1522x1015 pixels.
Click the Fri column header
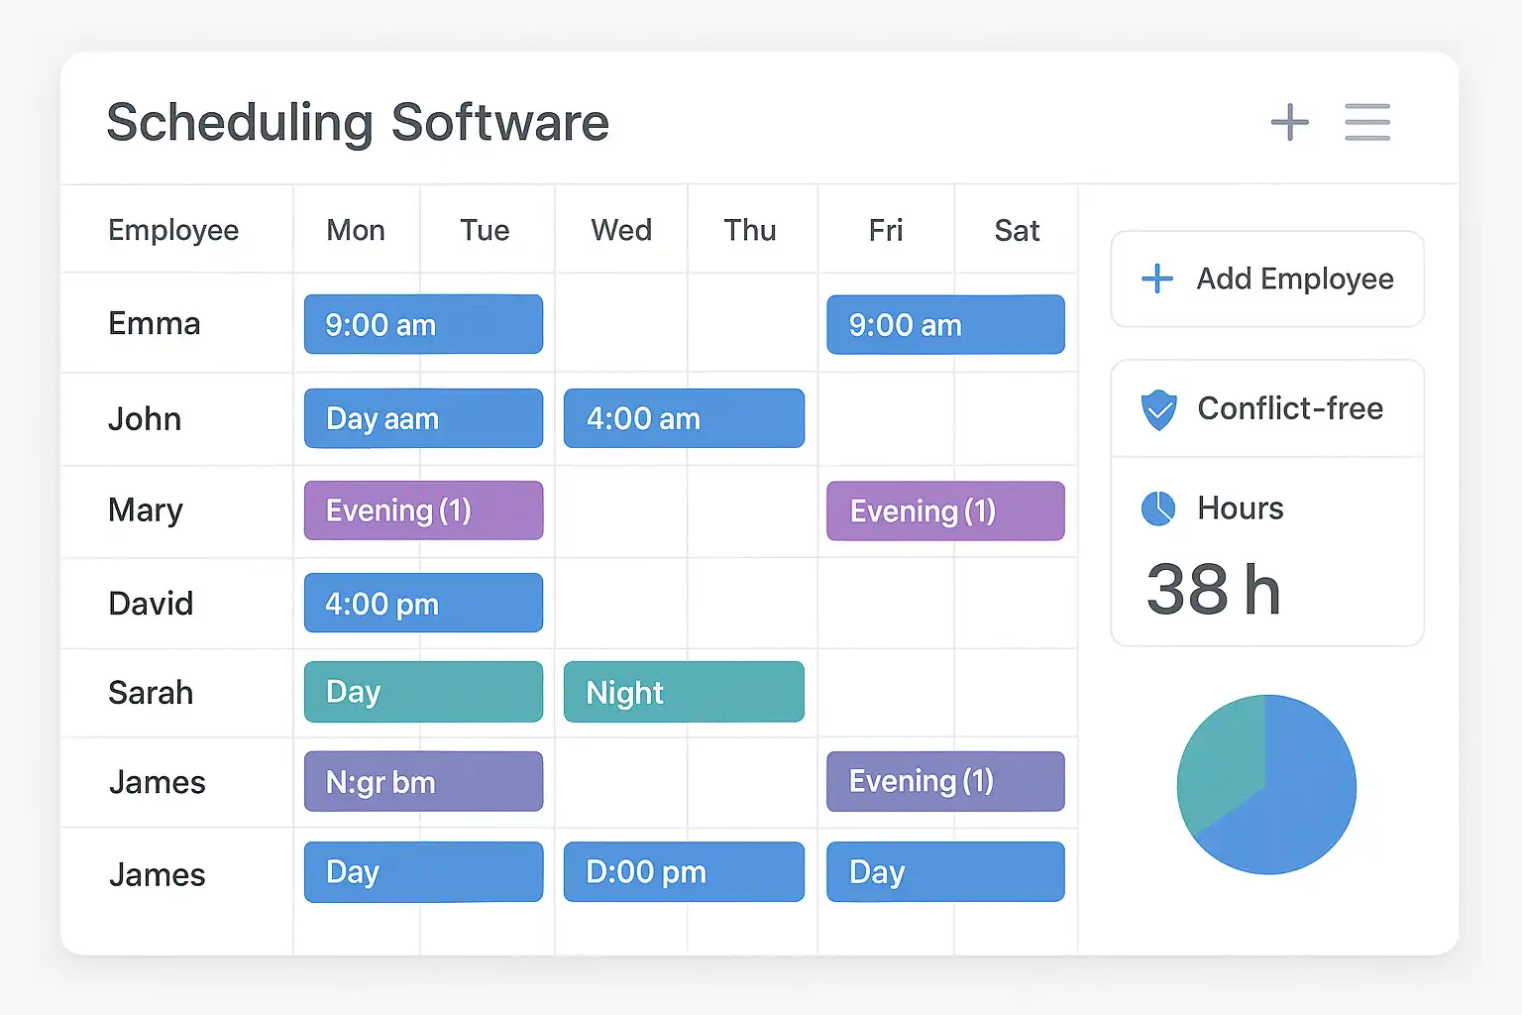point(886,230)
